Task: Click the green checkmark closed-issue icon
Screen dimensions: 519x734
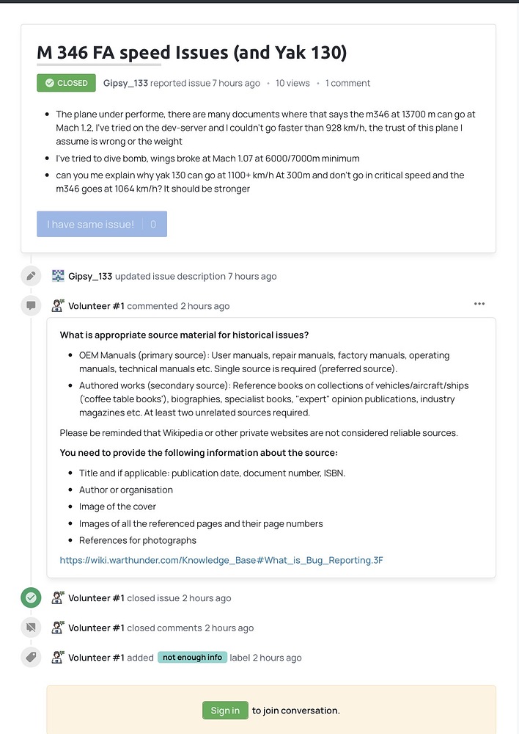Action: click(x=31, y=597)
